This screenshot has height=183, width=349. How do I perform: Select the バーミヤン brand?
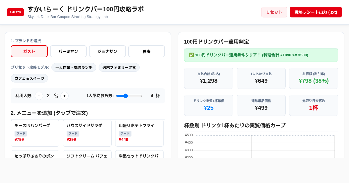[68, 51]
